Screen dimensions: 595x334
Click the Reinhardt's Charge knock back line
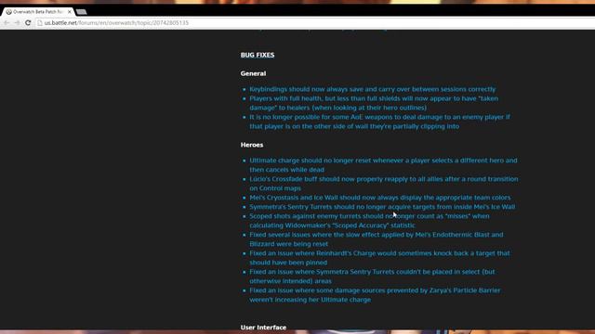pos(379,258)
